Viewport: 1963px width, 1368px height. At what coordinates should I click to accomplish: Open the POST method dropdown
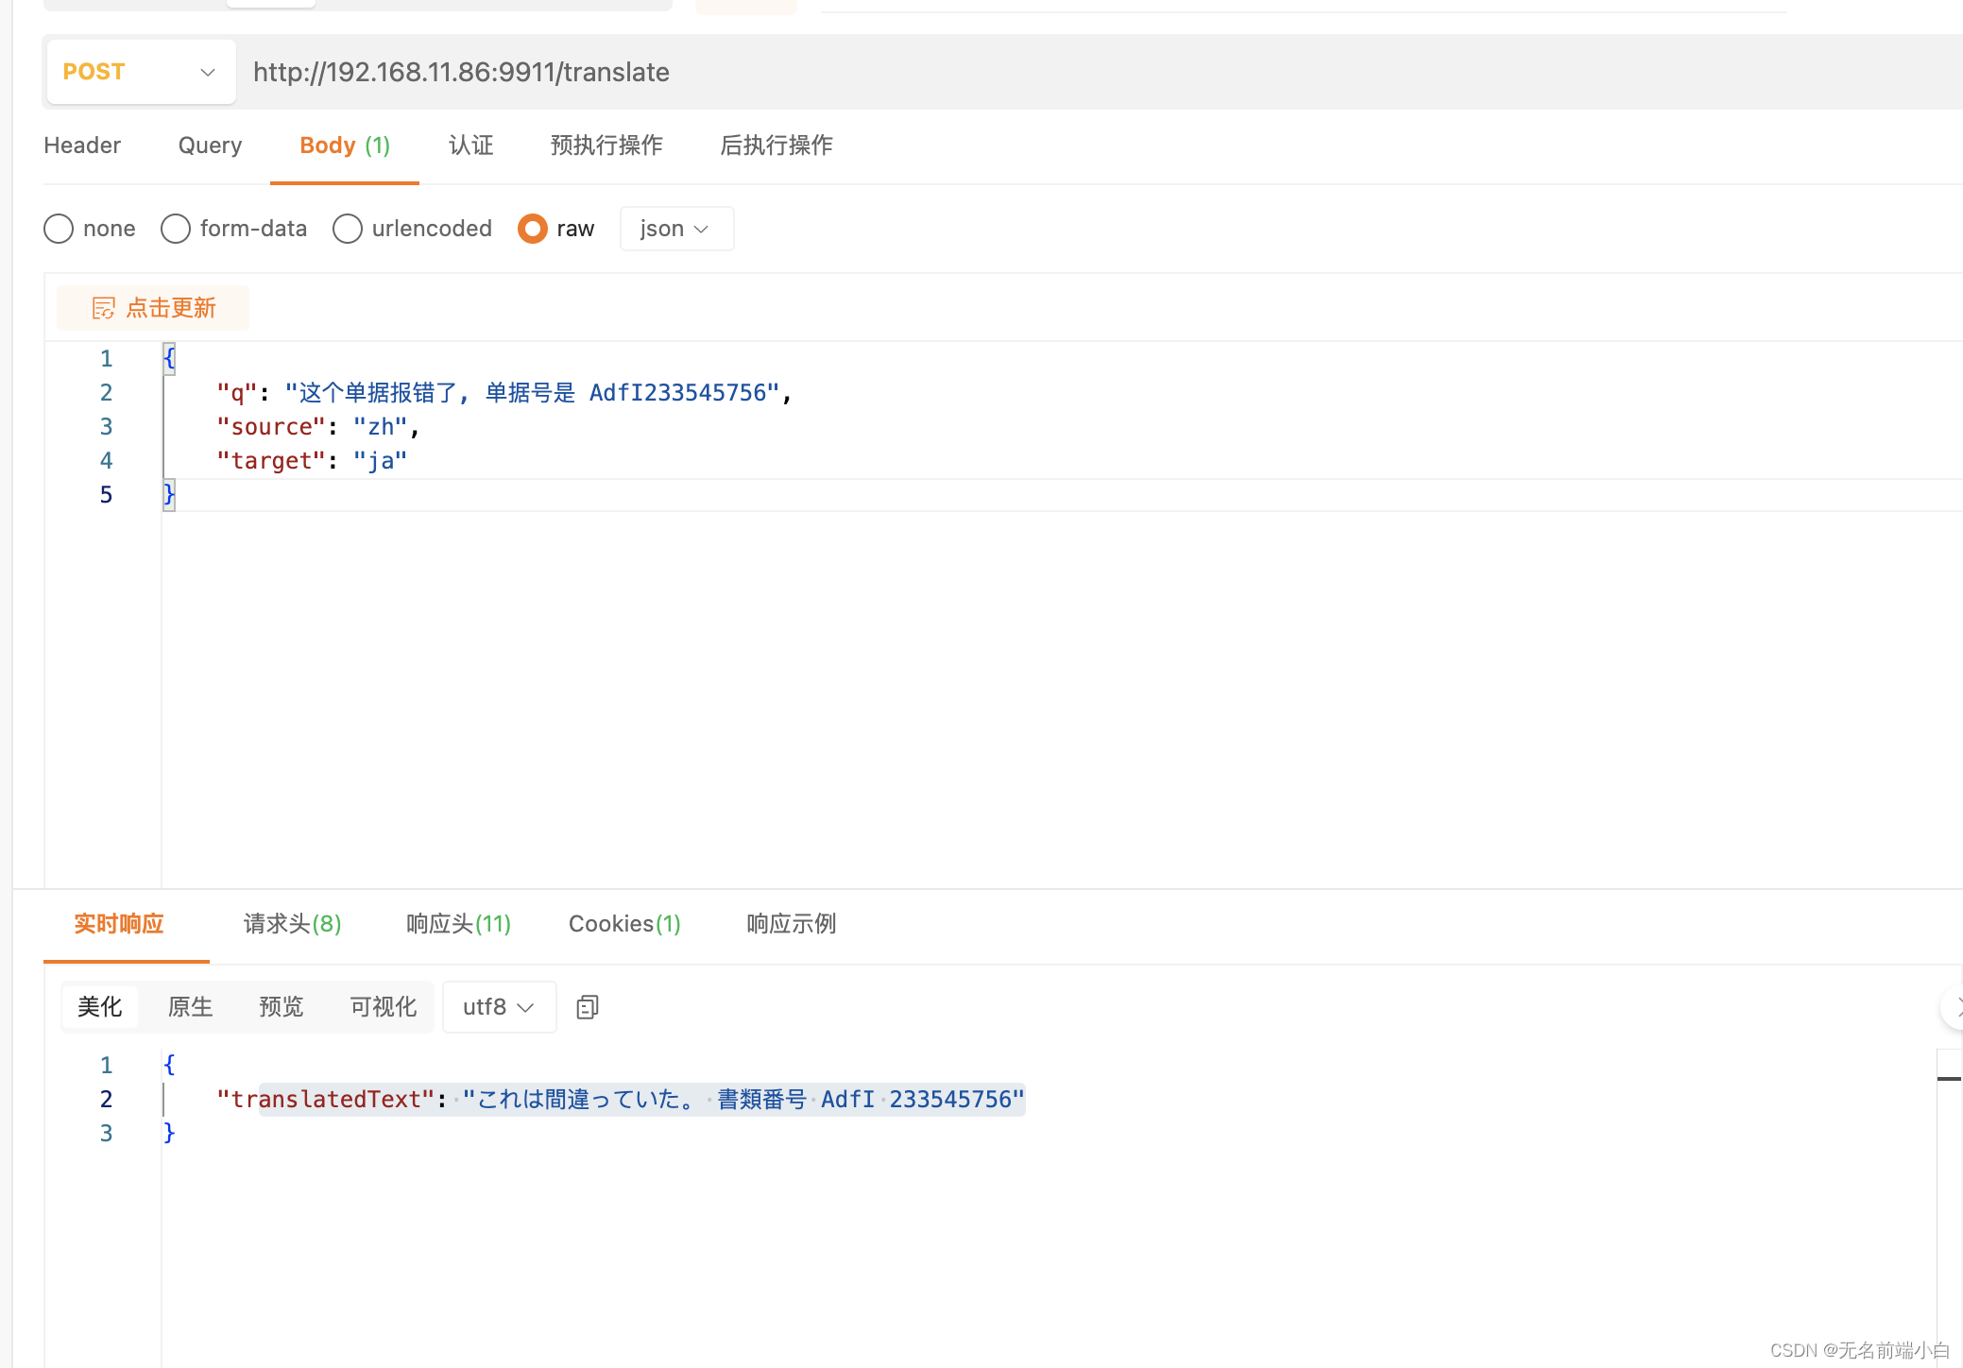141,72
